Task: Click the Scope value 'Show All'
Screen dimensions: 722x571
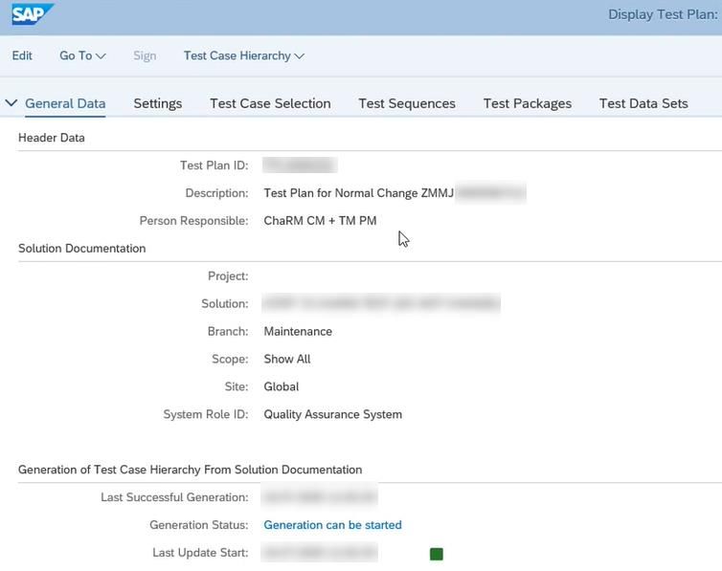Action: 287,360
